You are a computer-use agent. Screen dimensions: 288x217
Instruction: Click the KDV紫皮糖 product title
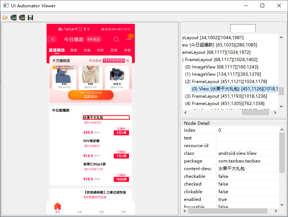pos(92,141)
